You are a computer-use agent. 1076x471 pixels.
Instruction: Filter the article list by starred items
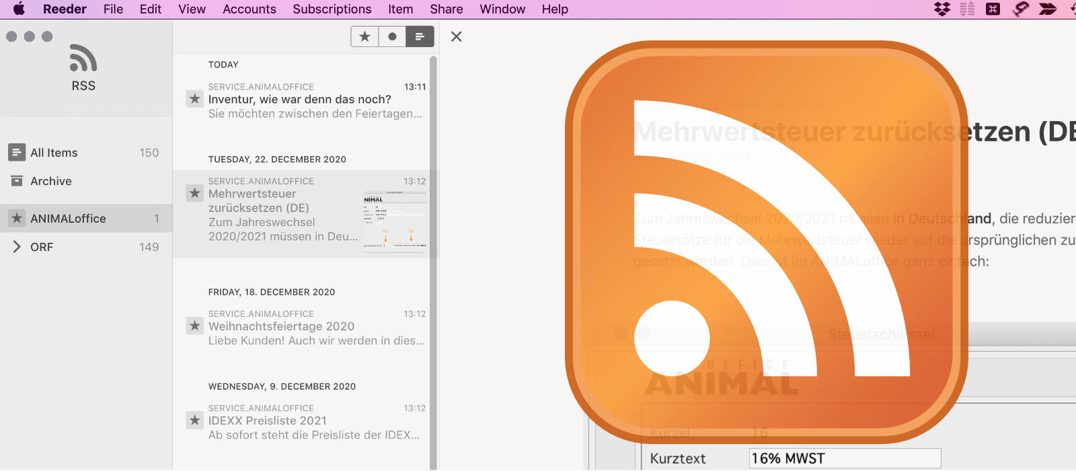point(364,36)
